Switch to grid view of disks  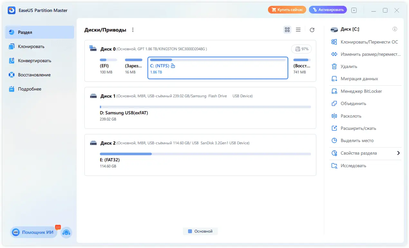pyautogui.click(x=287, y=30)
